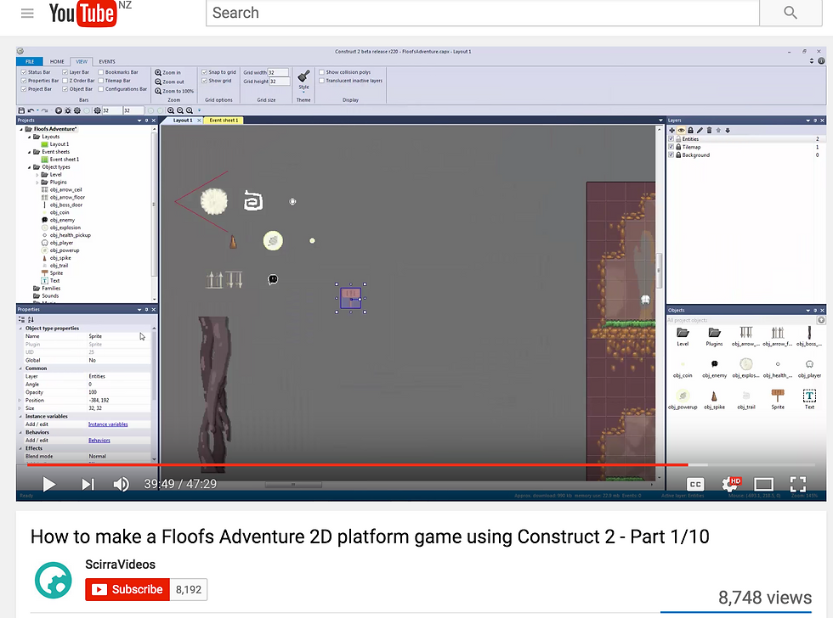Collapse the Object types folder
833x618 pixels.
coord(29,167)
